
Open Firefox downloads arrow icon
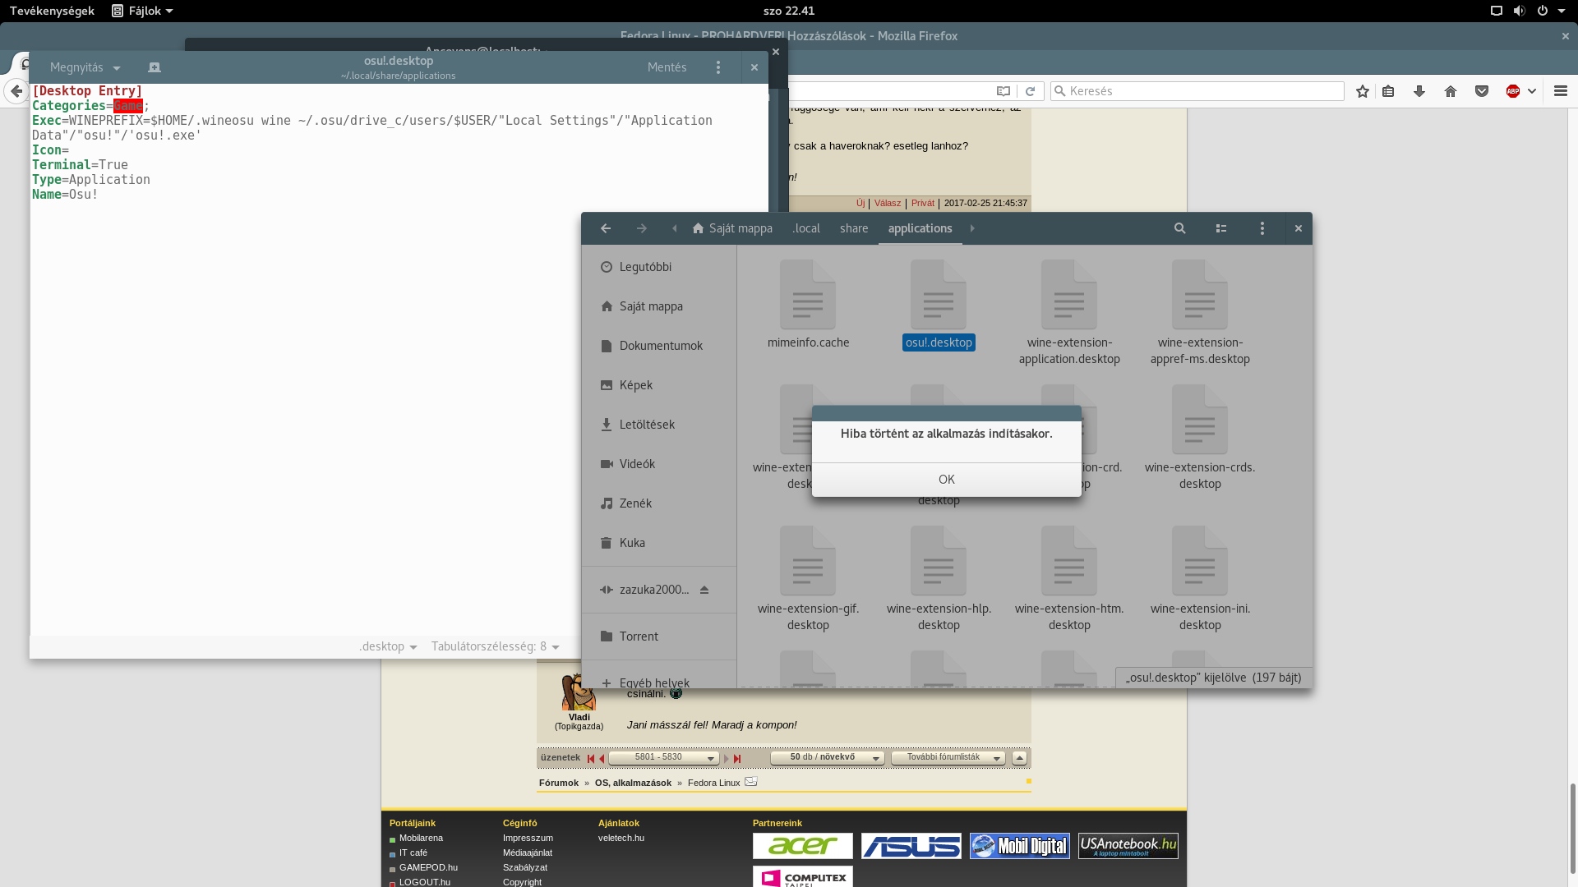click(x=1419, y=91)
